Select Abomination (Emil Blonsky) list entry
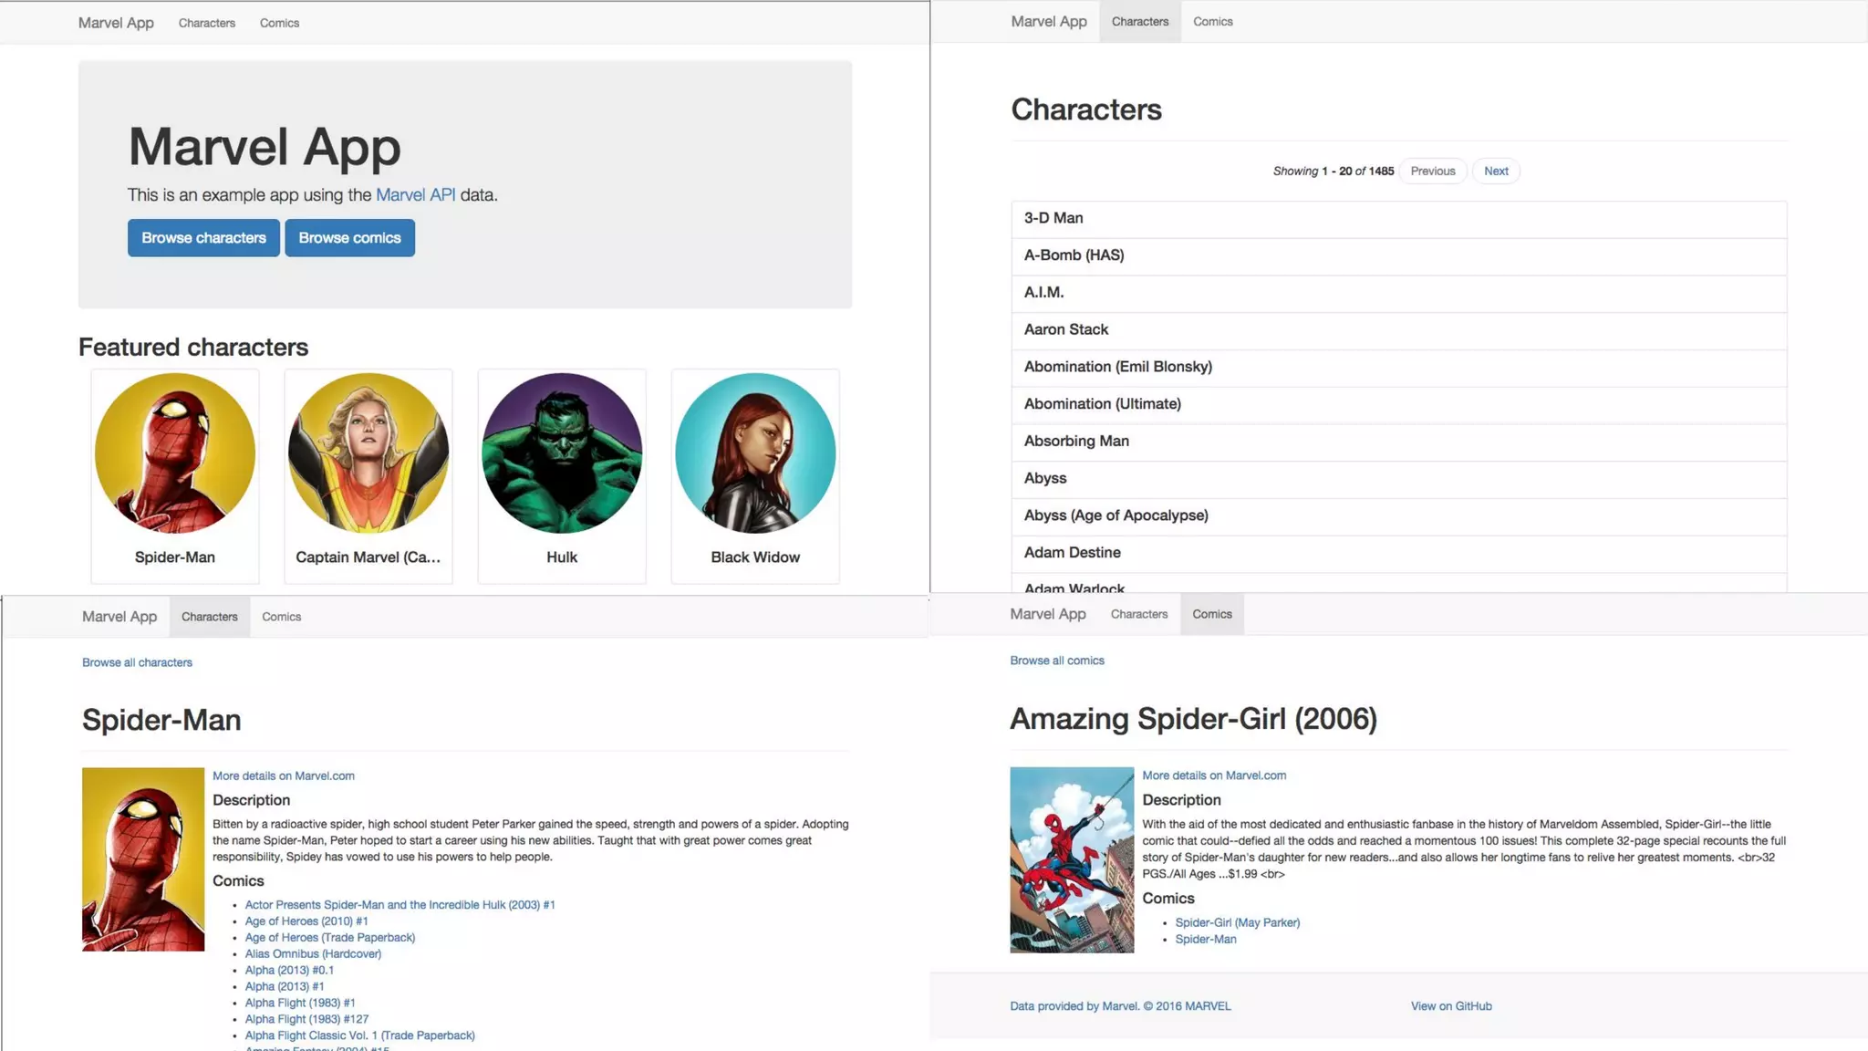1868x1051 pixels. point(1117,367)
